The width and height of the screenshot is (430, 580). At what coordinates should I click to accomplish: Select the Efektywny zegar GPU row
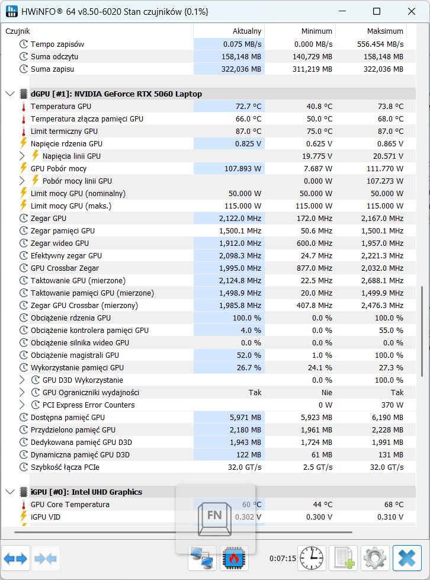217,255
